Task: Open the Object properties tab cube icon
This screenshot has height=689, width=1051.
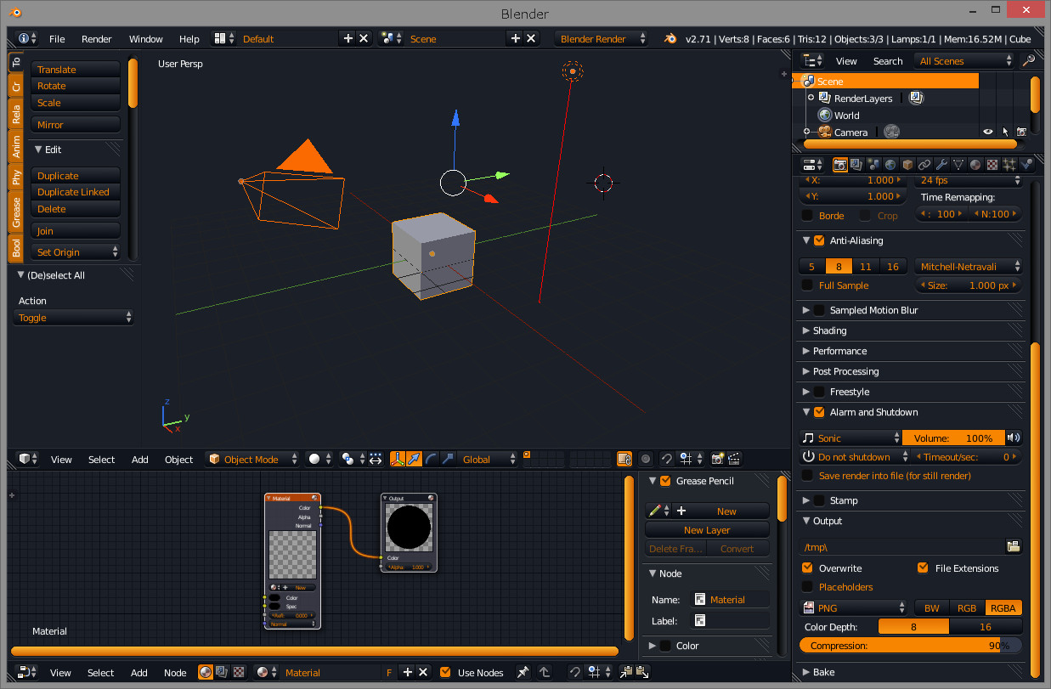Action: 907,165
